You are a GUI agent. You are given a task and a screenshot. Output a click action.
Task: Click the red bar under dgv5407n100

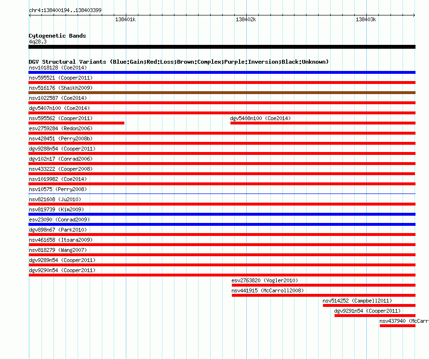[222, 113]
